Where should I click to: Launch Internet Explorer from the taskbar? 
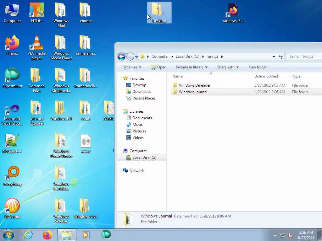click(x=28, y=235)
